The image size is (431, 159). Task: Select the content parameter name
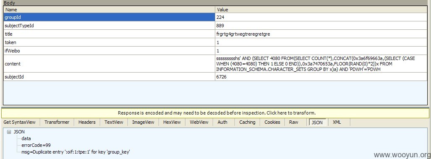coord(109,64)
